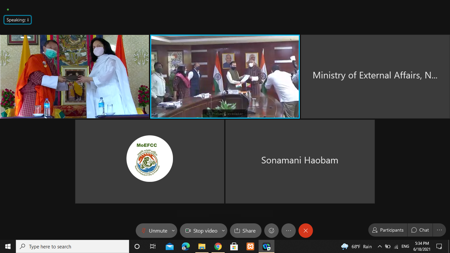Viewport: 450px width, 253px height.
Task: Click the Webex icon in taskbar
Action: click(266, 246)
